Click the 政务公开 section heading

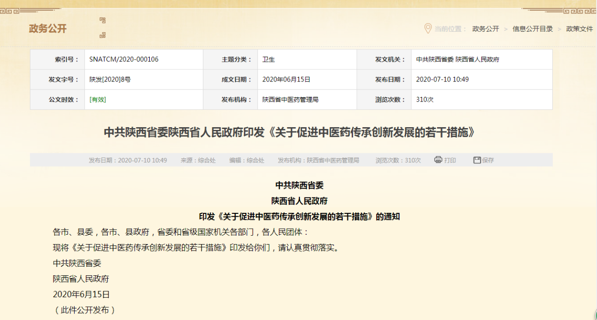click(x=48, y=29)
